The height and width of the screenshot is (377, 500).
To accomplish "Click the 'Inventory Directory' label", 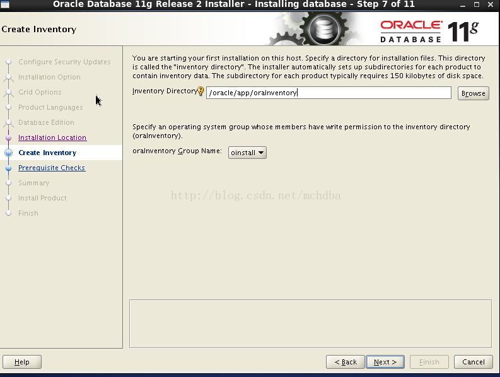I will [x=165, y=91].
